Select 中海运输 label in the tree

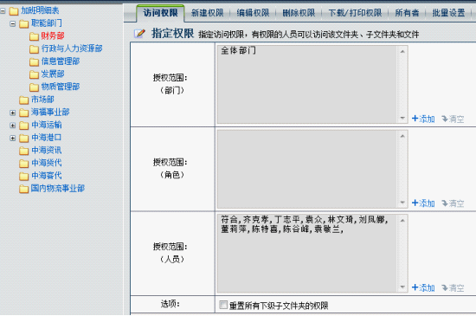click(47, 125)
